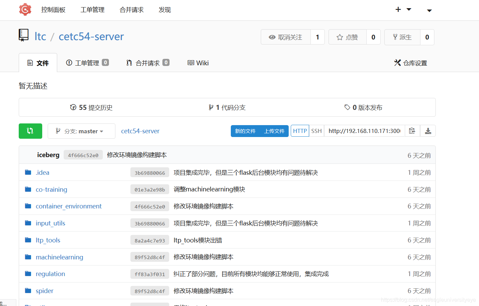Switch to the 工单管理 tab
Screen dimensions: 479x306
pos(87,63)
